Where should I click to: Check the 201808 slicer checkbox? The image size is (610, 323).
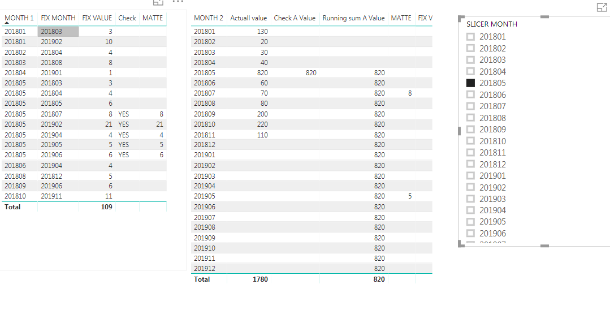470,118
